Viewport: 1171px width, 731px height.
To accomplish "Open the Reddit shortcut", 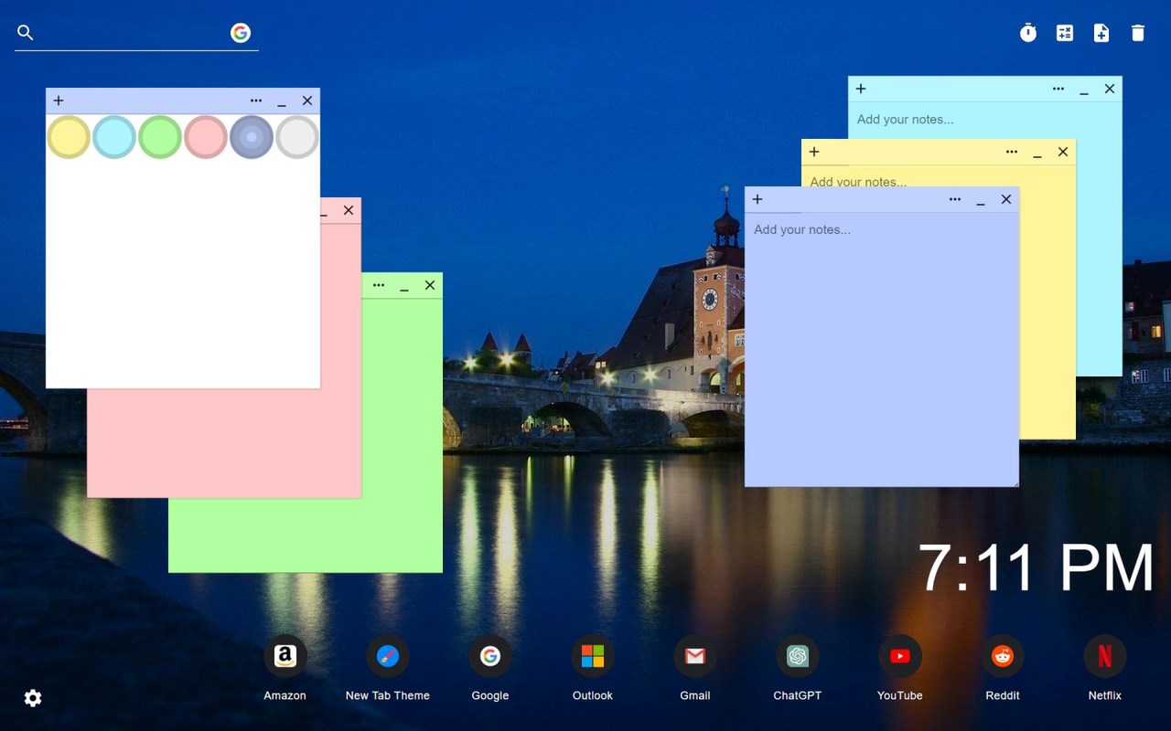I will click(x=1002, y=657).
